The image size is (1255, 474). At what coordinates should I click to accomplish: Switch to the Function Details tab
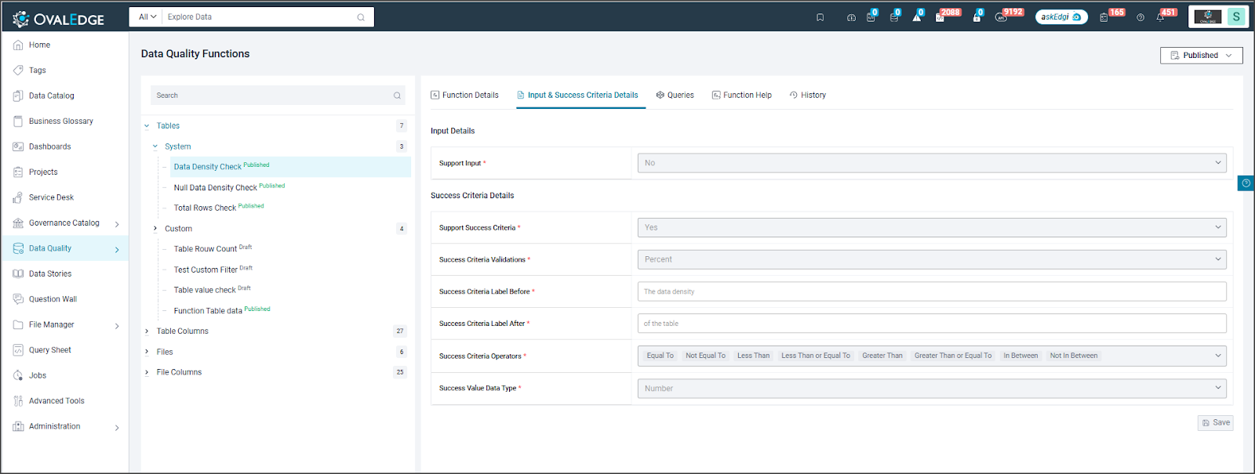[x=464, y=96]
